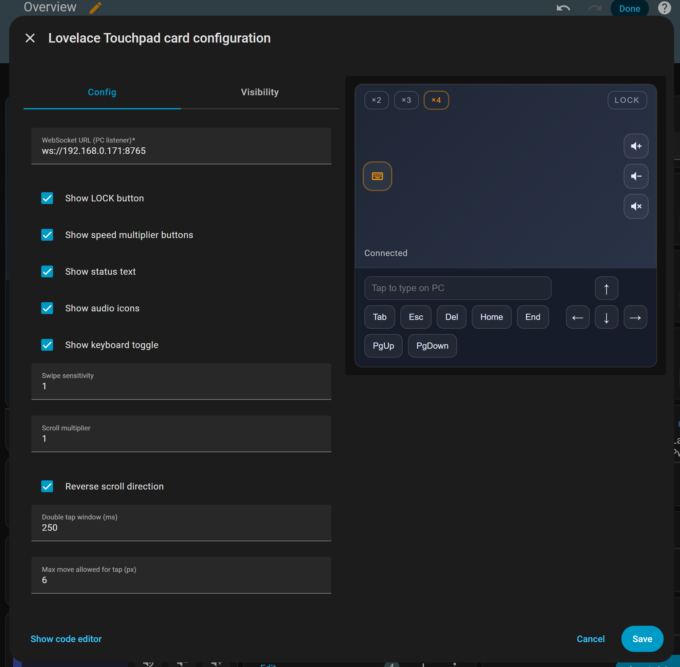Toggle the orange keyboard icon button
The height and width of the screenshot is (667, 680).
coord(377,176)
